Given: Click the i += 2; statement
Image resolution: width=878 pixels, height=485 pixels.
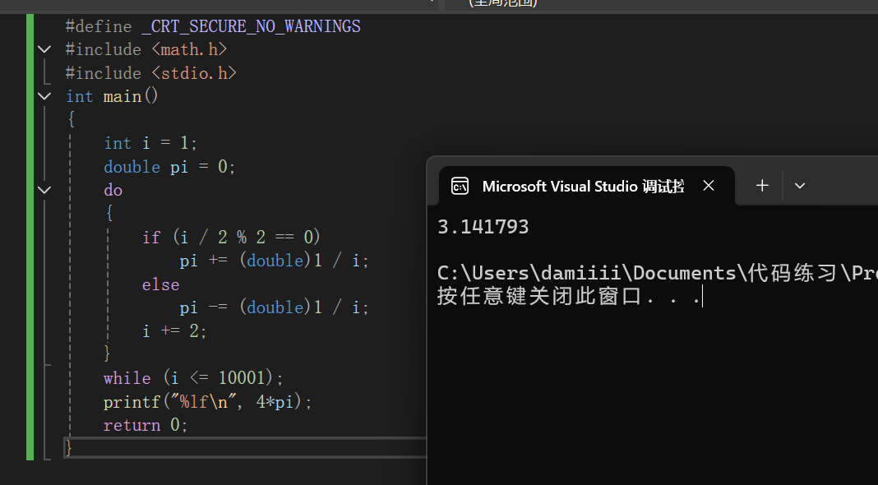Looking at the screenshot, I should click(174, 331).
